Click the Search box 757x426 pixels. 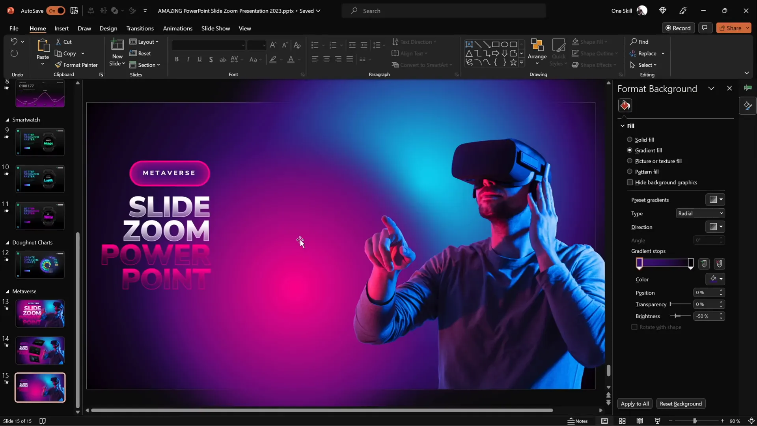pyautogui.click(x=444, y=11)
